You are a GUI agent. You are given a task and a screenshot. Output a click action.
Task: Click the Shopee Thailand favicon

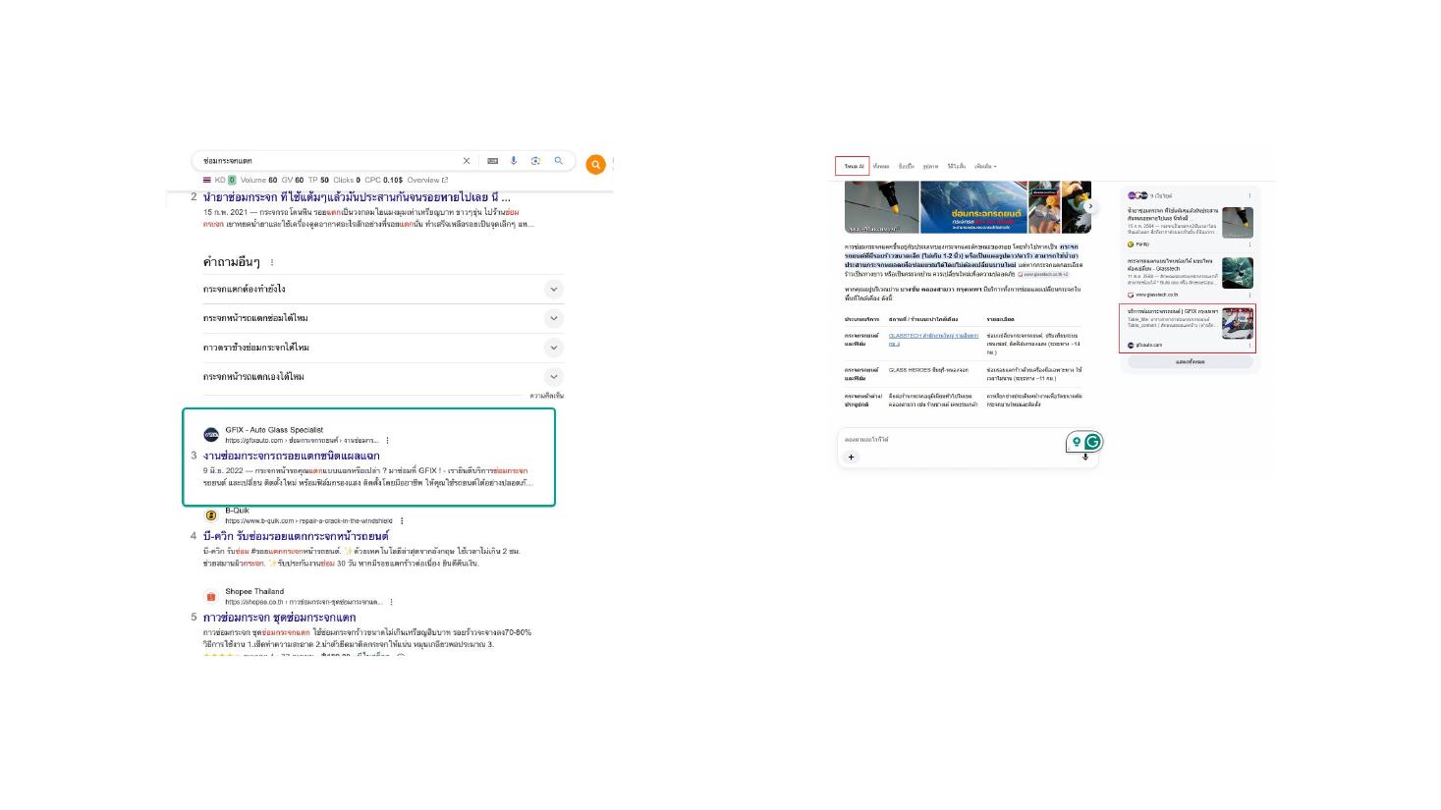click(x=211, y=596)
